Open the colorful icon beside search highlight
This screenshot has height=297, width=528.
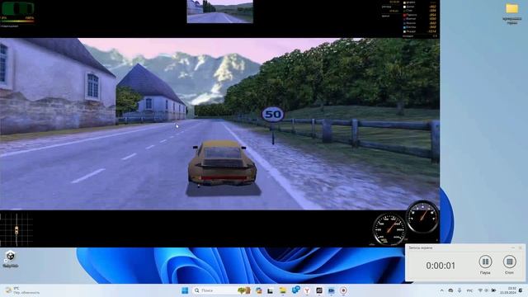pos(258,290)
